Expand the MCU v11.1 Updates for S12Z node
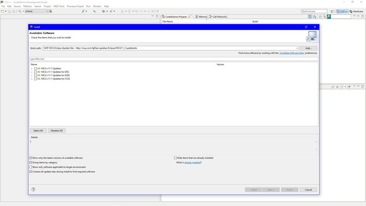This screenshot has width=366, height=206. (x=32, y=79)
